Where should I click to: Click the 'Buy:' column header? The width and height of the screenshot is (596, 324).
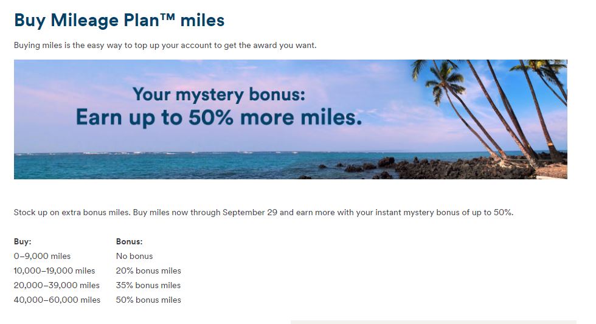pos(23,241)
